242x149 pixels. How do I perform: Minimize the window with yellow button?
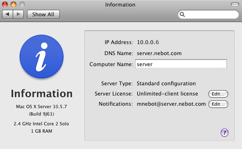[x=14, y=4]
